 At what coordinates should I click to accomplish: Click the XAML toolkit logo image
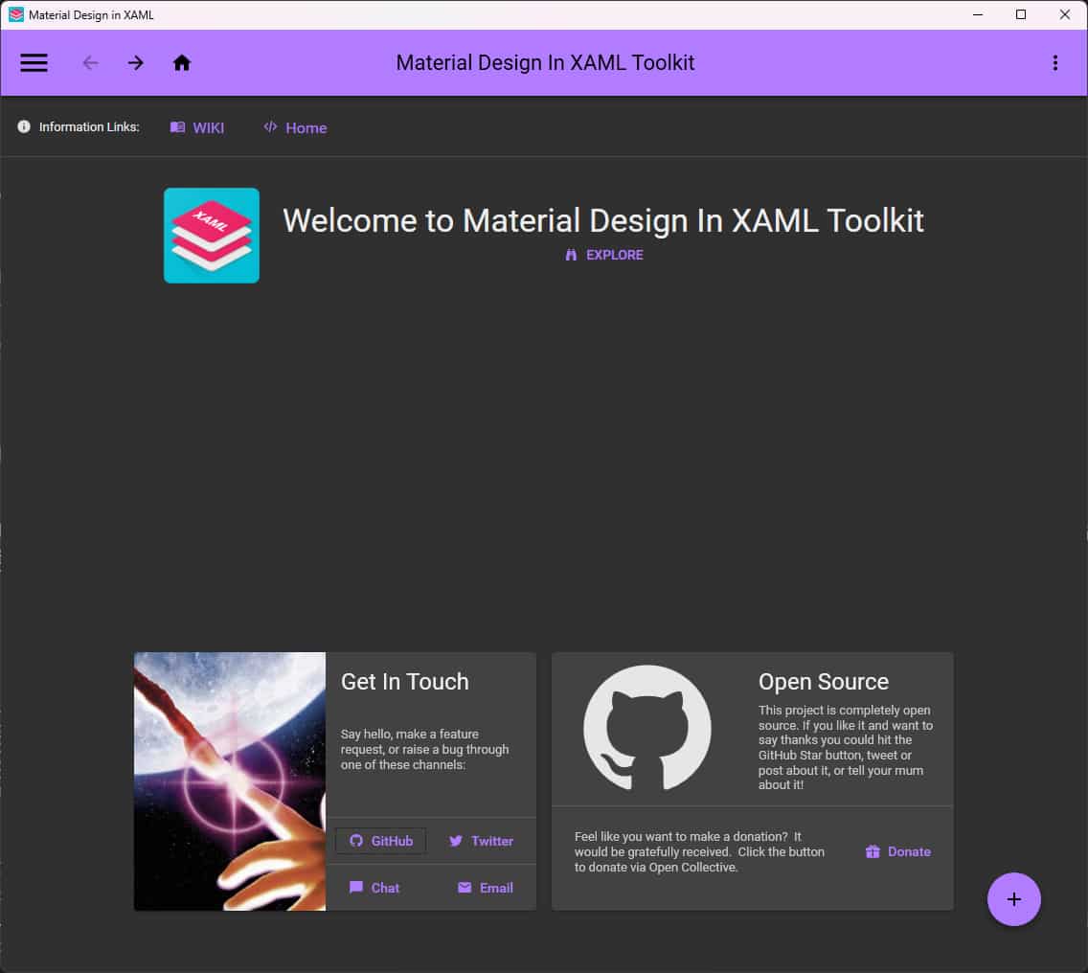[212, 236]
